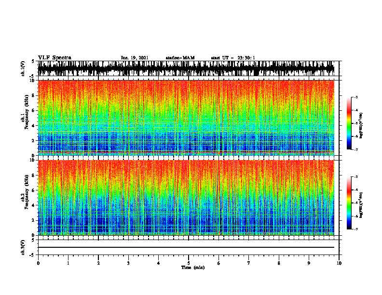Image resolution: width=382 pixels, height=295 pixels.
Task: Click the 4 kHz tick on ch.1 axis
Action: point(33,126)
